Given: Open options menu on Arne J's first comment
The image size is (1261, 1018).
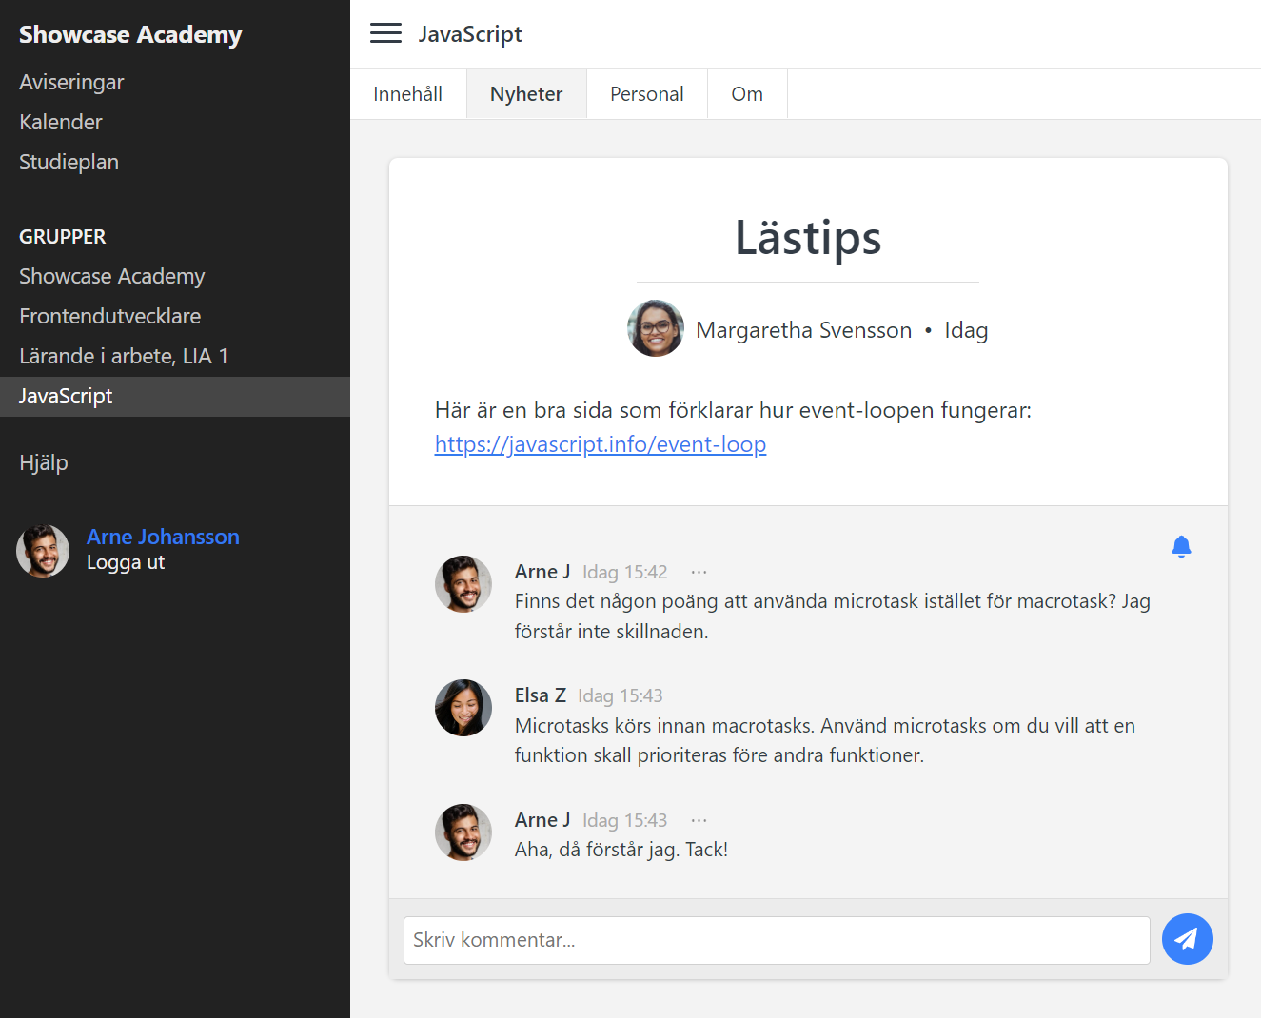Looking at the screenshot, I should point(699,570).
